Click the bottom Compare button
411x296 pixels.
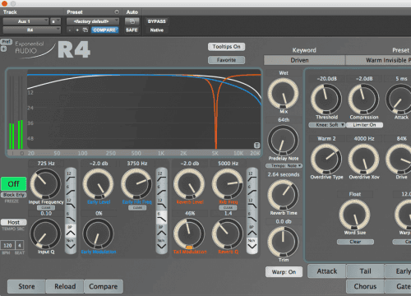[104, 286]
